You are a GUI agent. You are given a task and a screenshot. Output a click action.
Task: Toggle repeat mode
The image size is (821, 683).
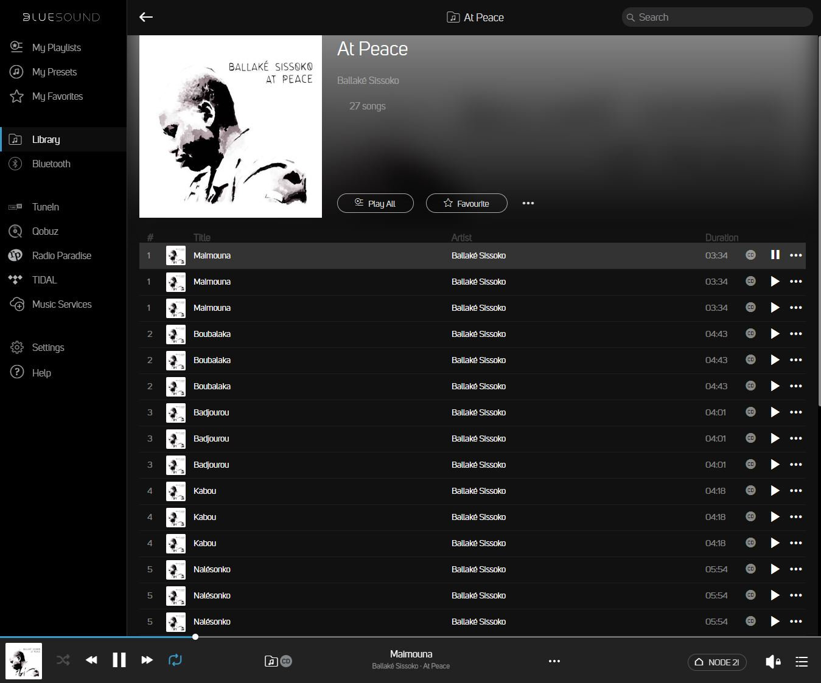coord(175,660)
